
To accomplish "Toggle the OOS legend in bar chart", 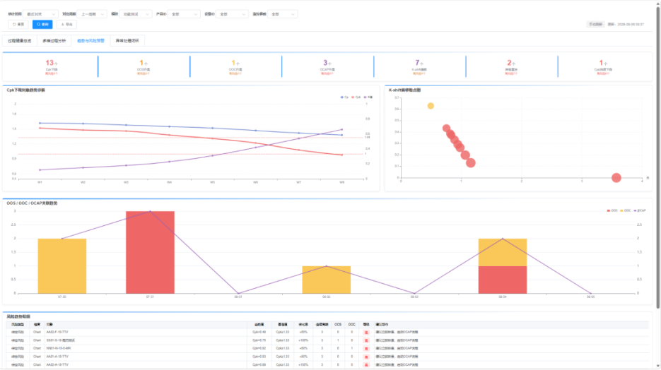I will (x=612, y=210).
